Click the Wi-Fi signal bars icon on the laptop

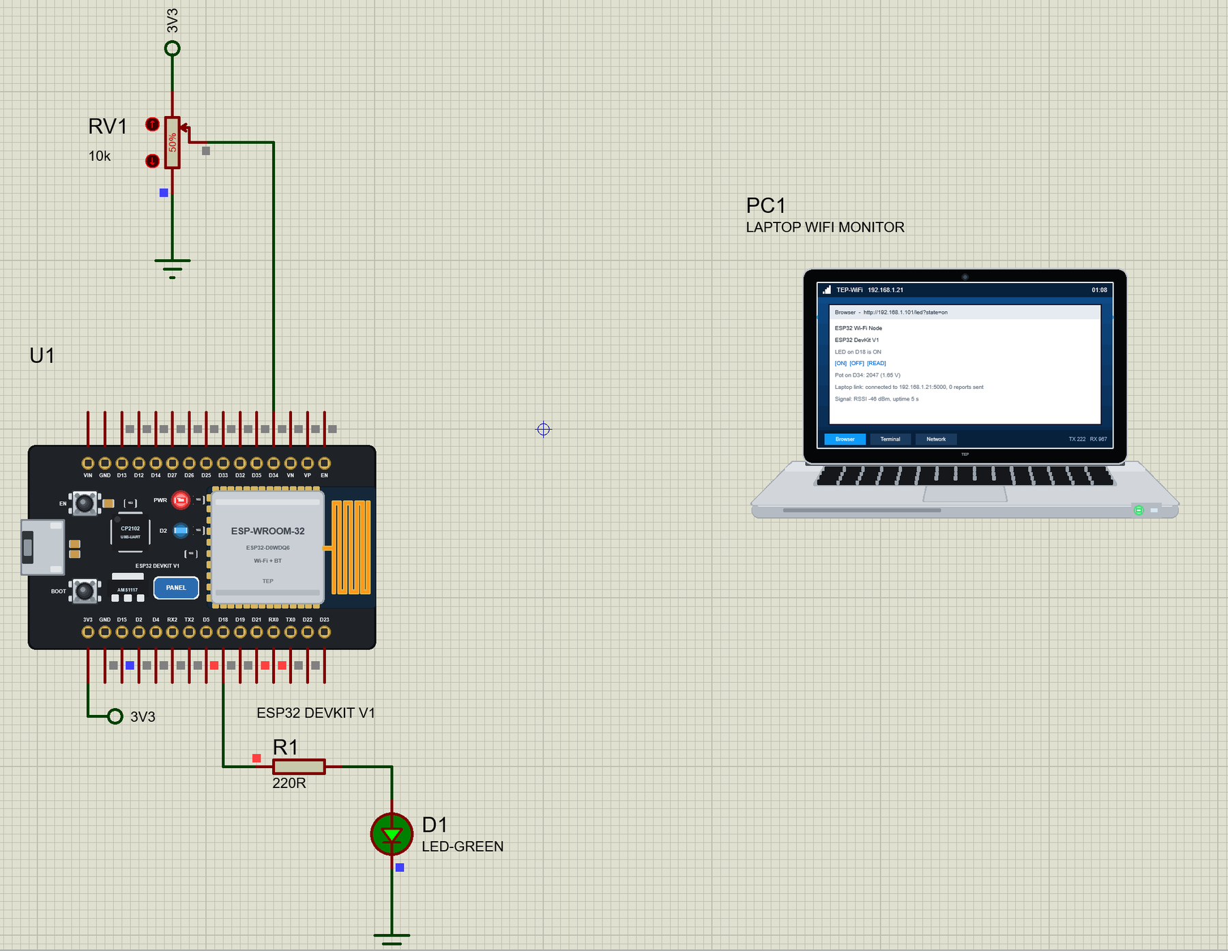pyautogui.click(x=826, y=290)
